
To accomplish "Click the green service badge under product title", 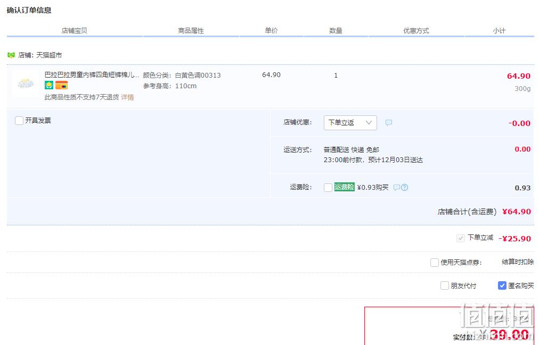I will [x=49, y=85].
